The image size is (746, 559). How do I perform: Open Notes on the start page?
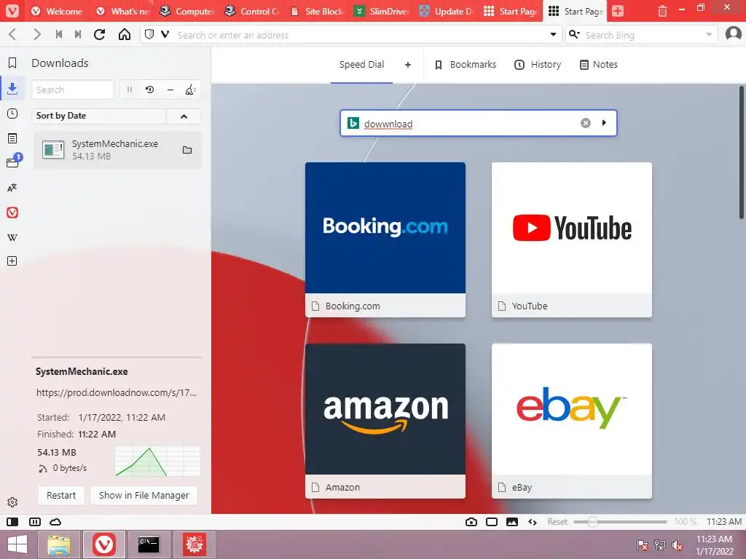pos(599,65)
